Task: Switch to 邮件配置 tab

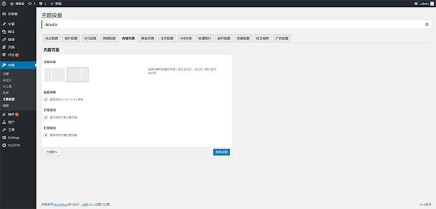Action: [x=224, y=38]
